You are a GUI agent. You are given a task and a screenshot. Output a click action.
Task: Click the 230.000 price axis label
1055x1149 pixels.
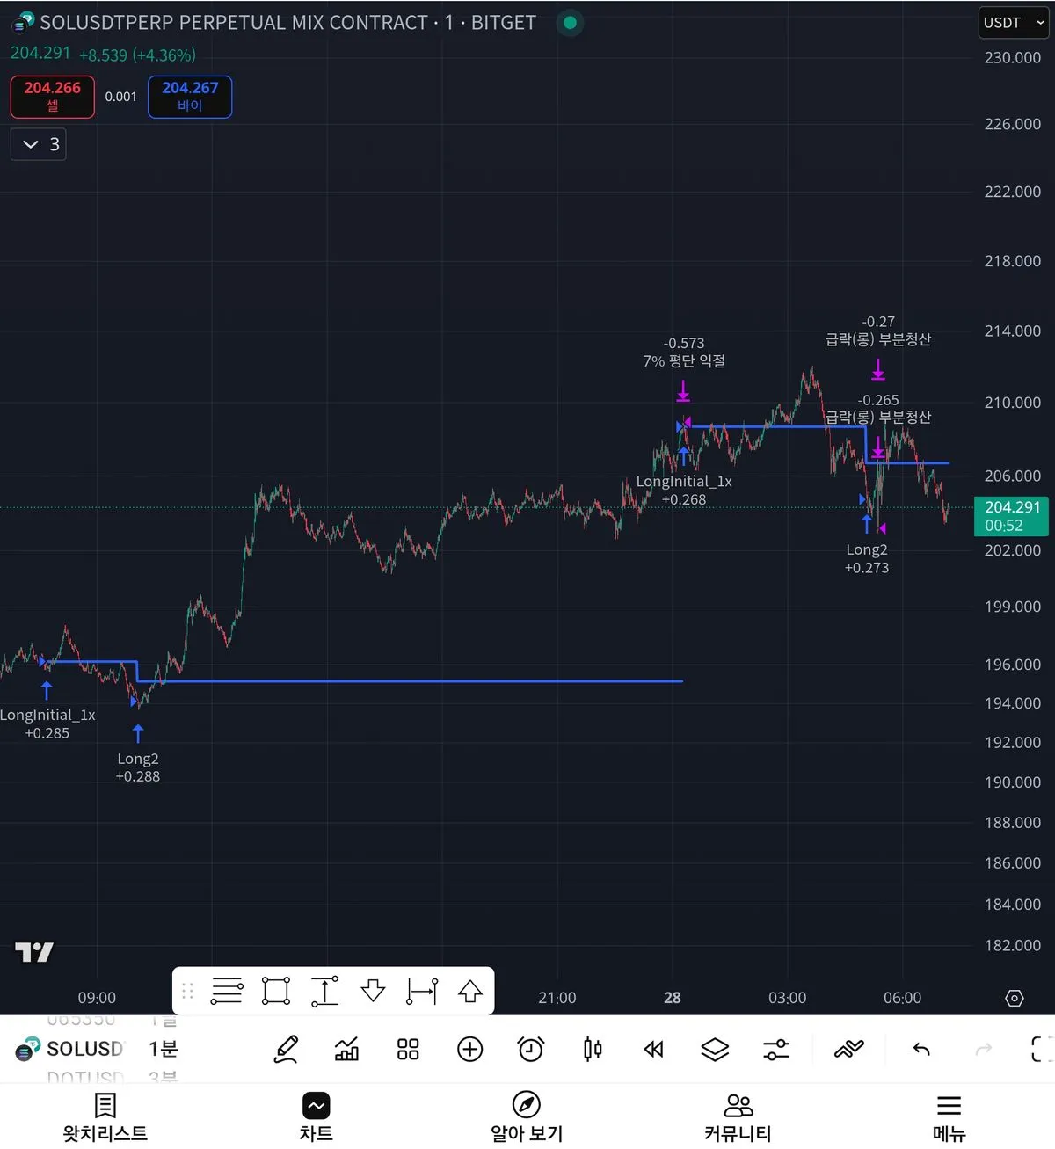[x=1013, y=58]
